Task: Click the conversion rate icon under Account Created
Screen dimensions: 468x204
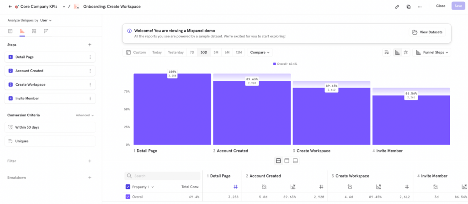Action: 293,187
